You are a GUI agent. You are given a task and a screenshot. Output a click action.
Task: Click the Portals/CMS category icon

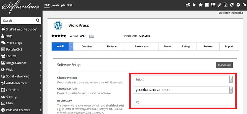[3, 50]
